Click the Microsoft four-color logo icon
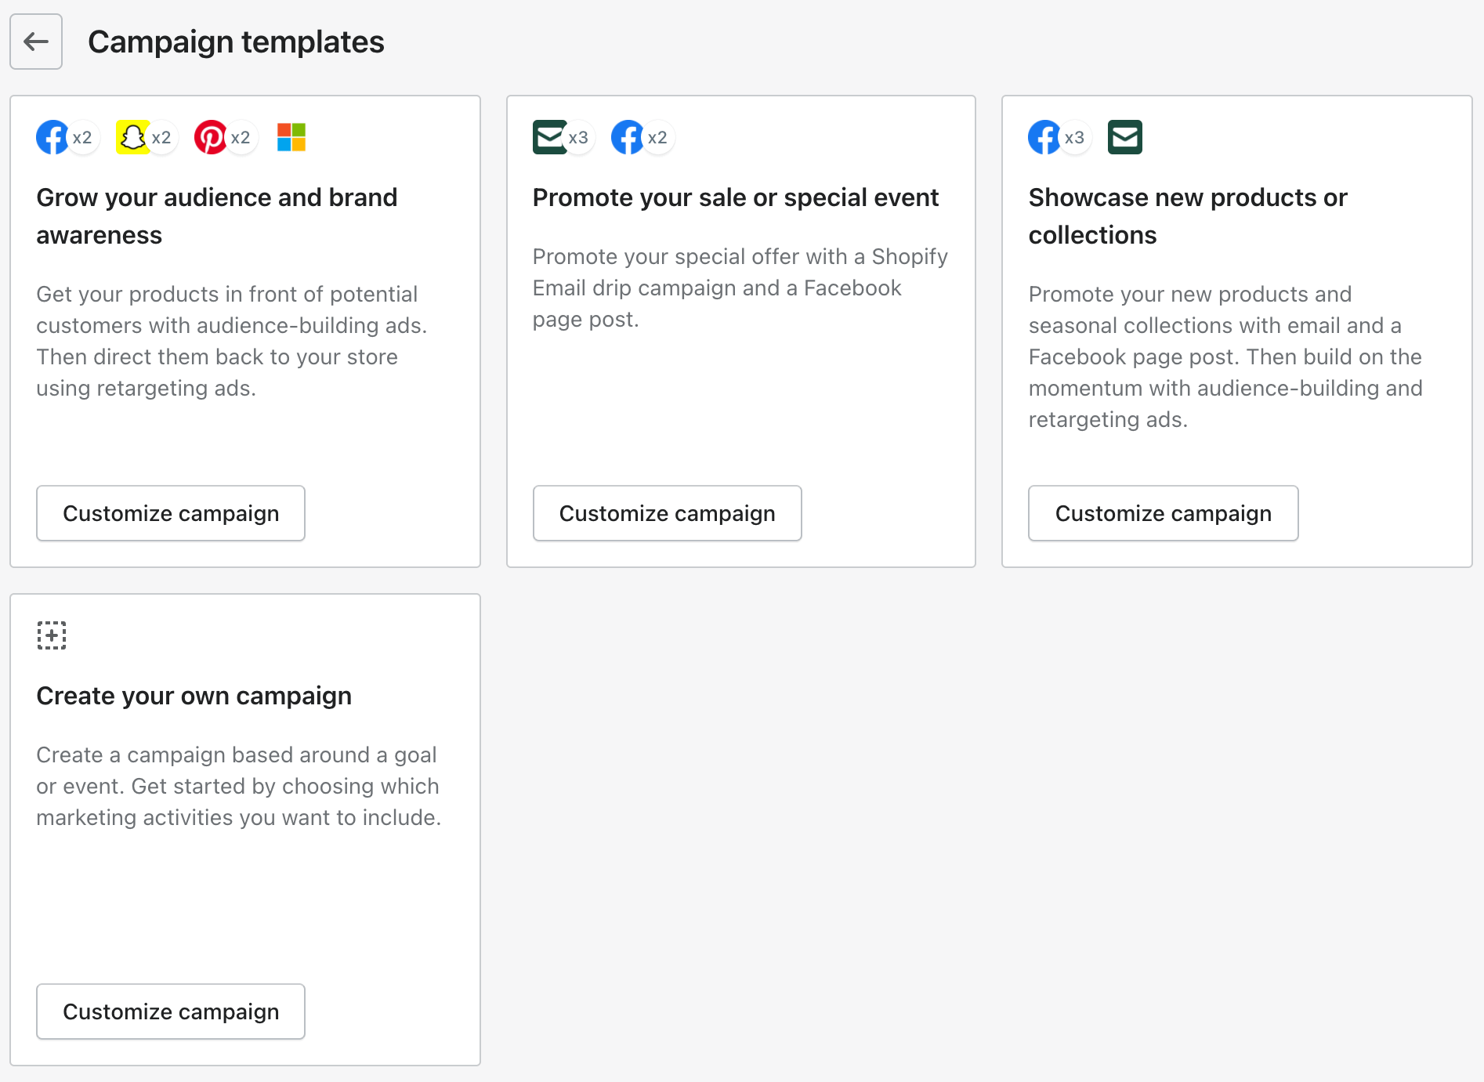This screenshot has width=1484, height=1082. click(291, 138)
